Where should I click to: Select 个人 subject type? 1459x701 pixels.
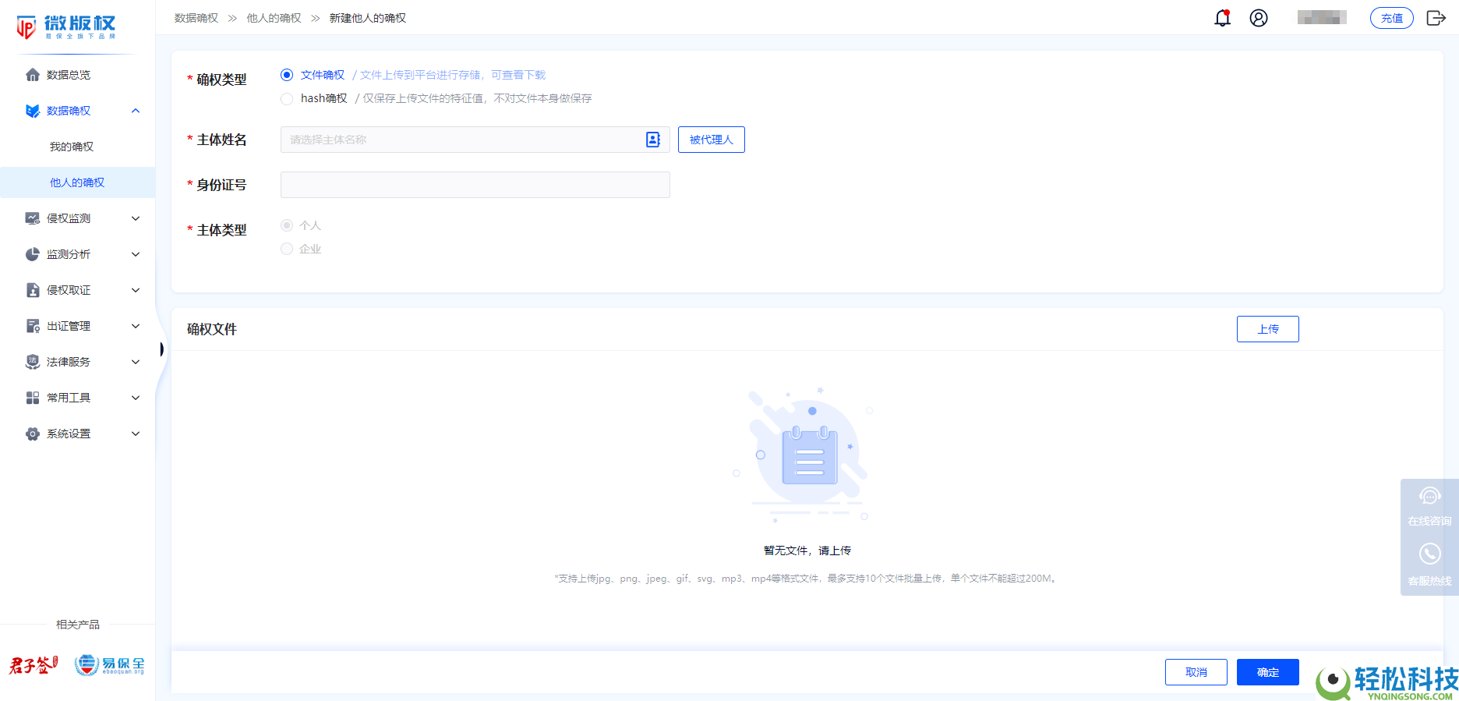(287, 225)
